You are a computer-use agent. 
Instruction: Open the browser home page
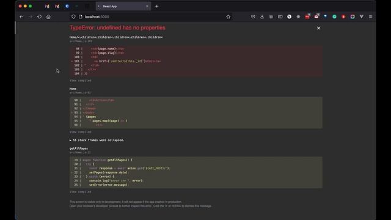tap(48, 16)
